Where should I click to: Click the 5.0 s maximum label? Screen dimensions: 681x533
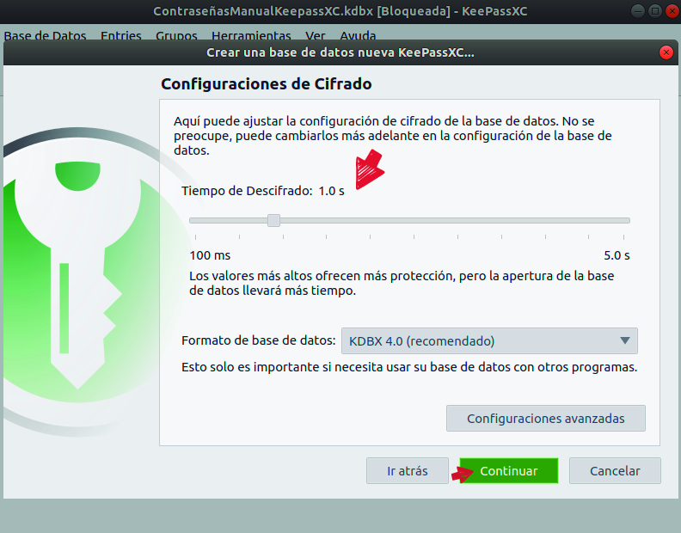617,255
